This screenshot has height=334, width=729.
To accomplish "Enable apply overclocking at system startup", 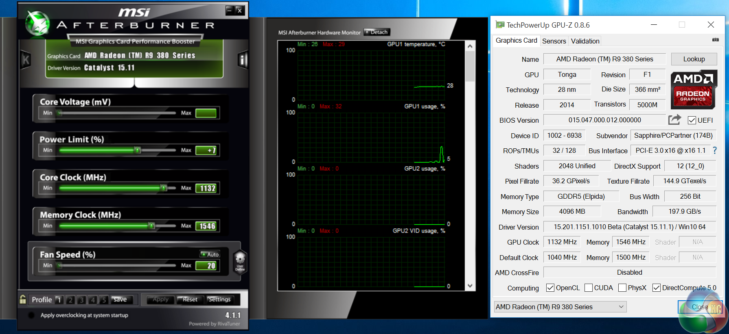I will [x=31, y=315].
